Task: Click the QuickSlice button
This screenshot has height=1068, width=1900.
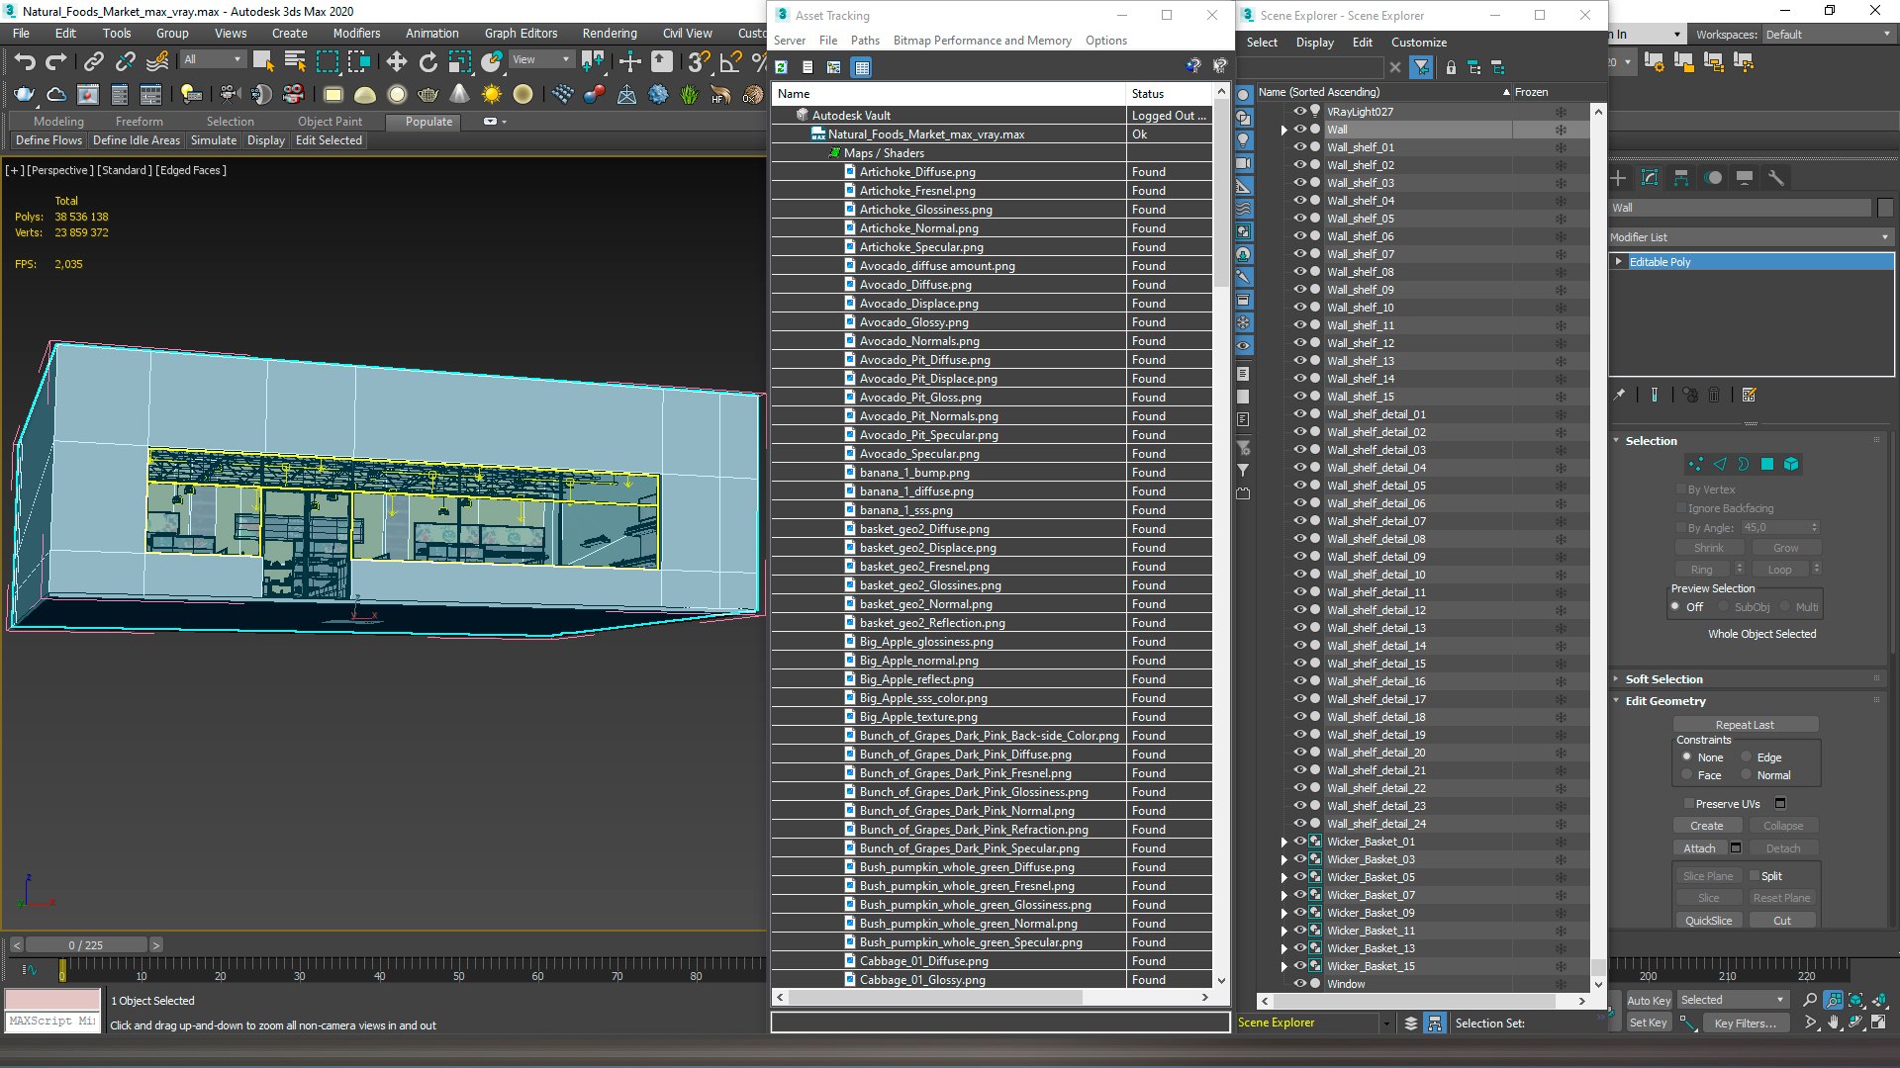Action: [1708, 921]
